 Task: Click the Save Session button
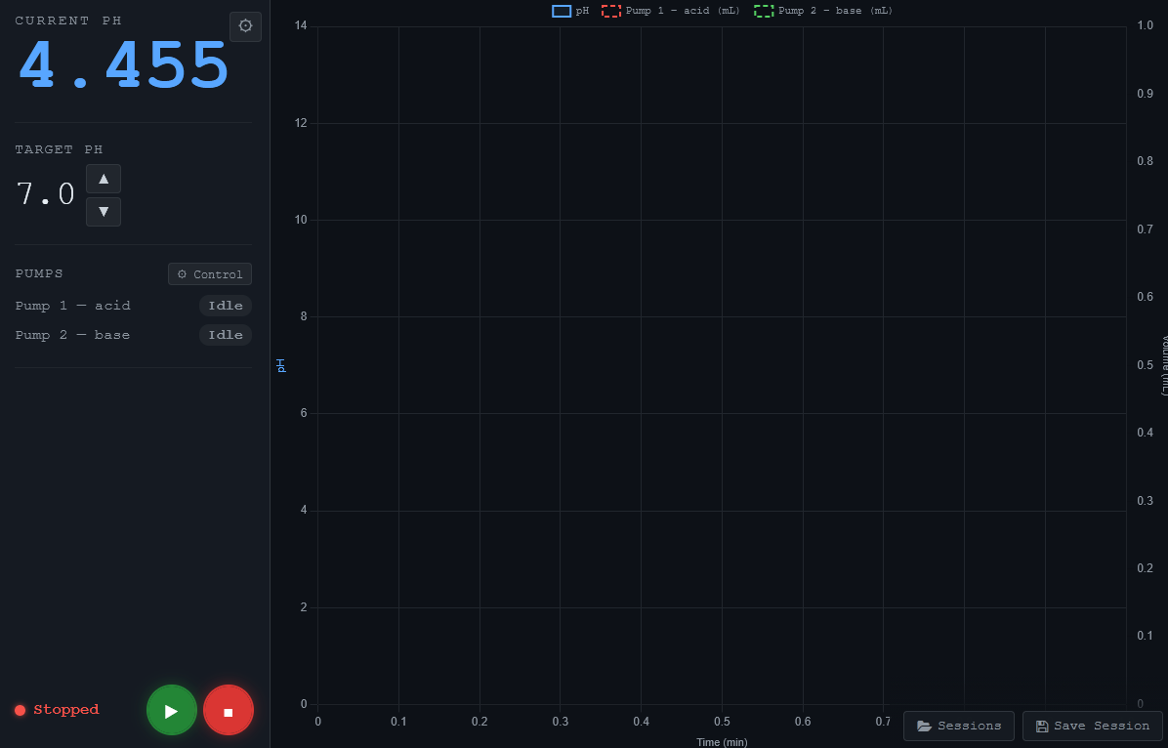coord(1093,726)
